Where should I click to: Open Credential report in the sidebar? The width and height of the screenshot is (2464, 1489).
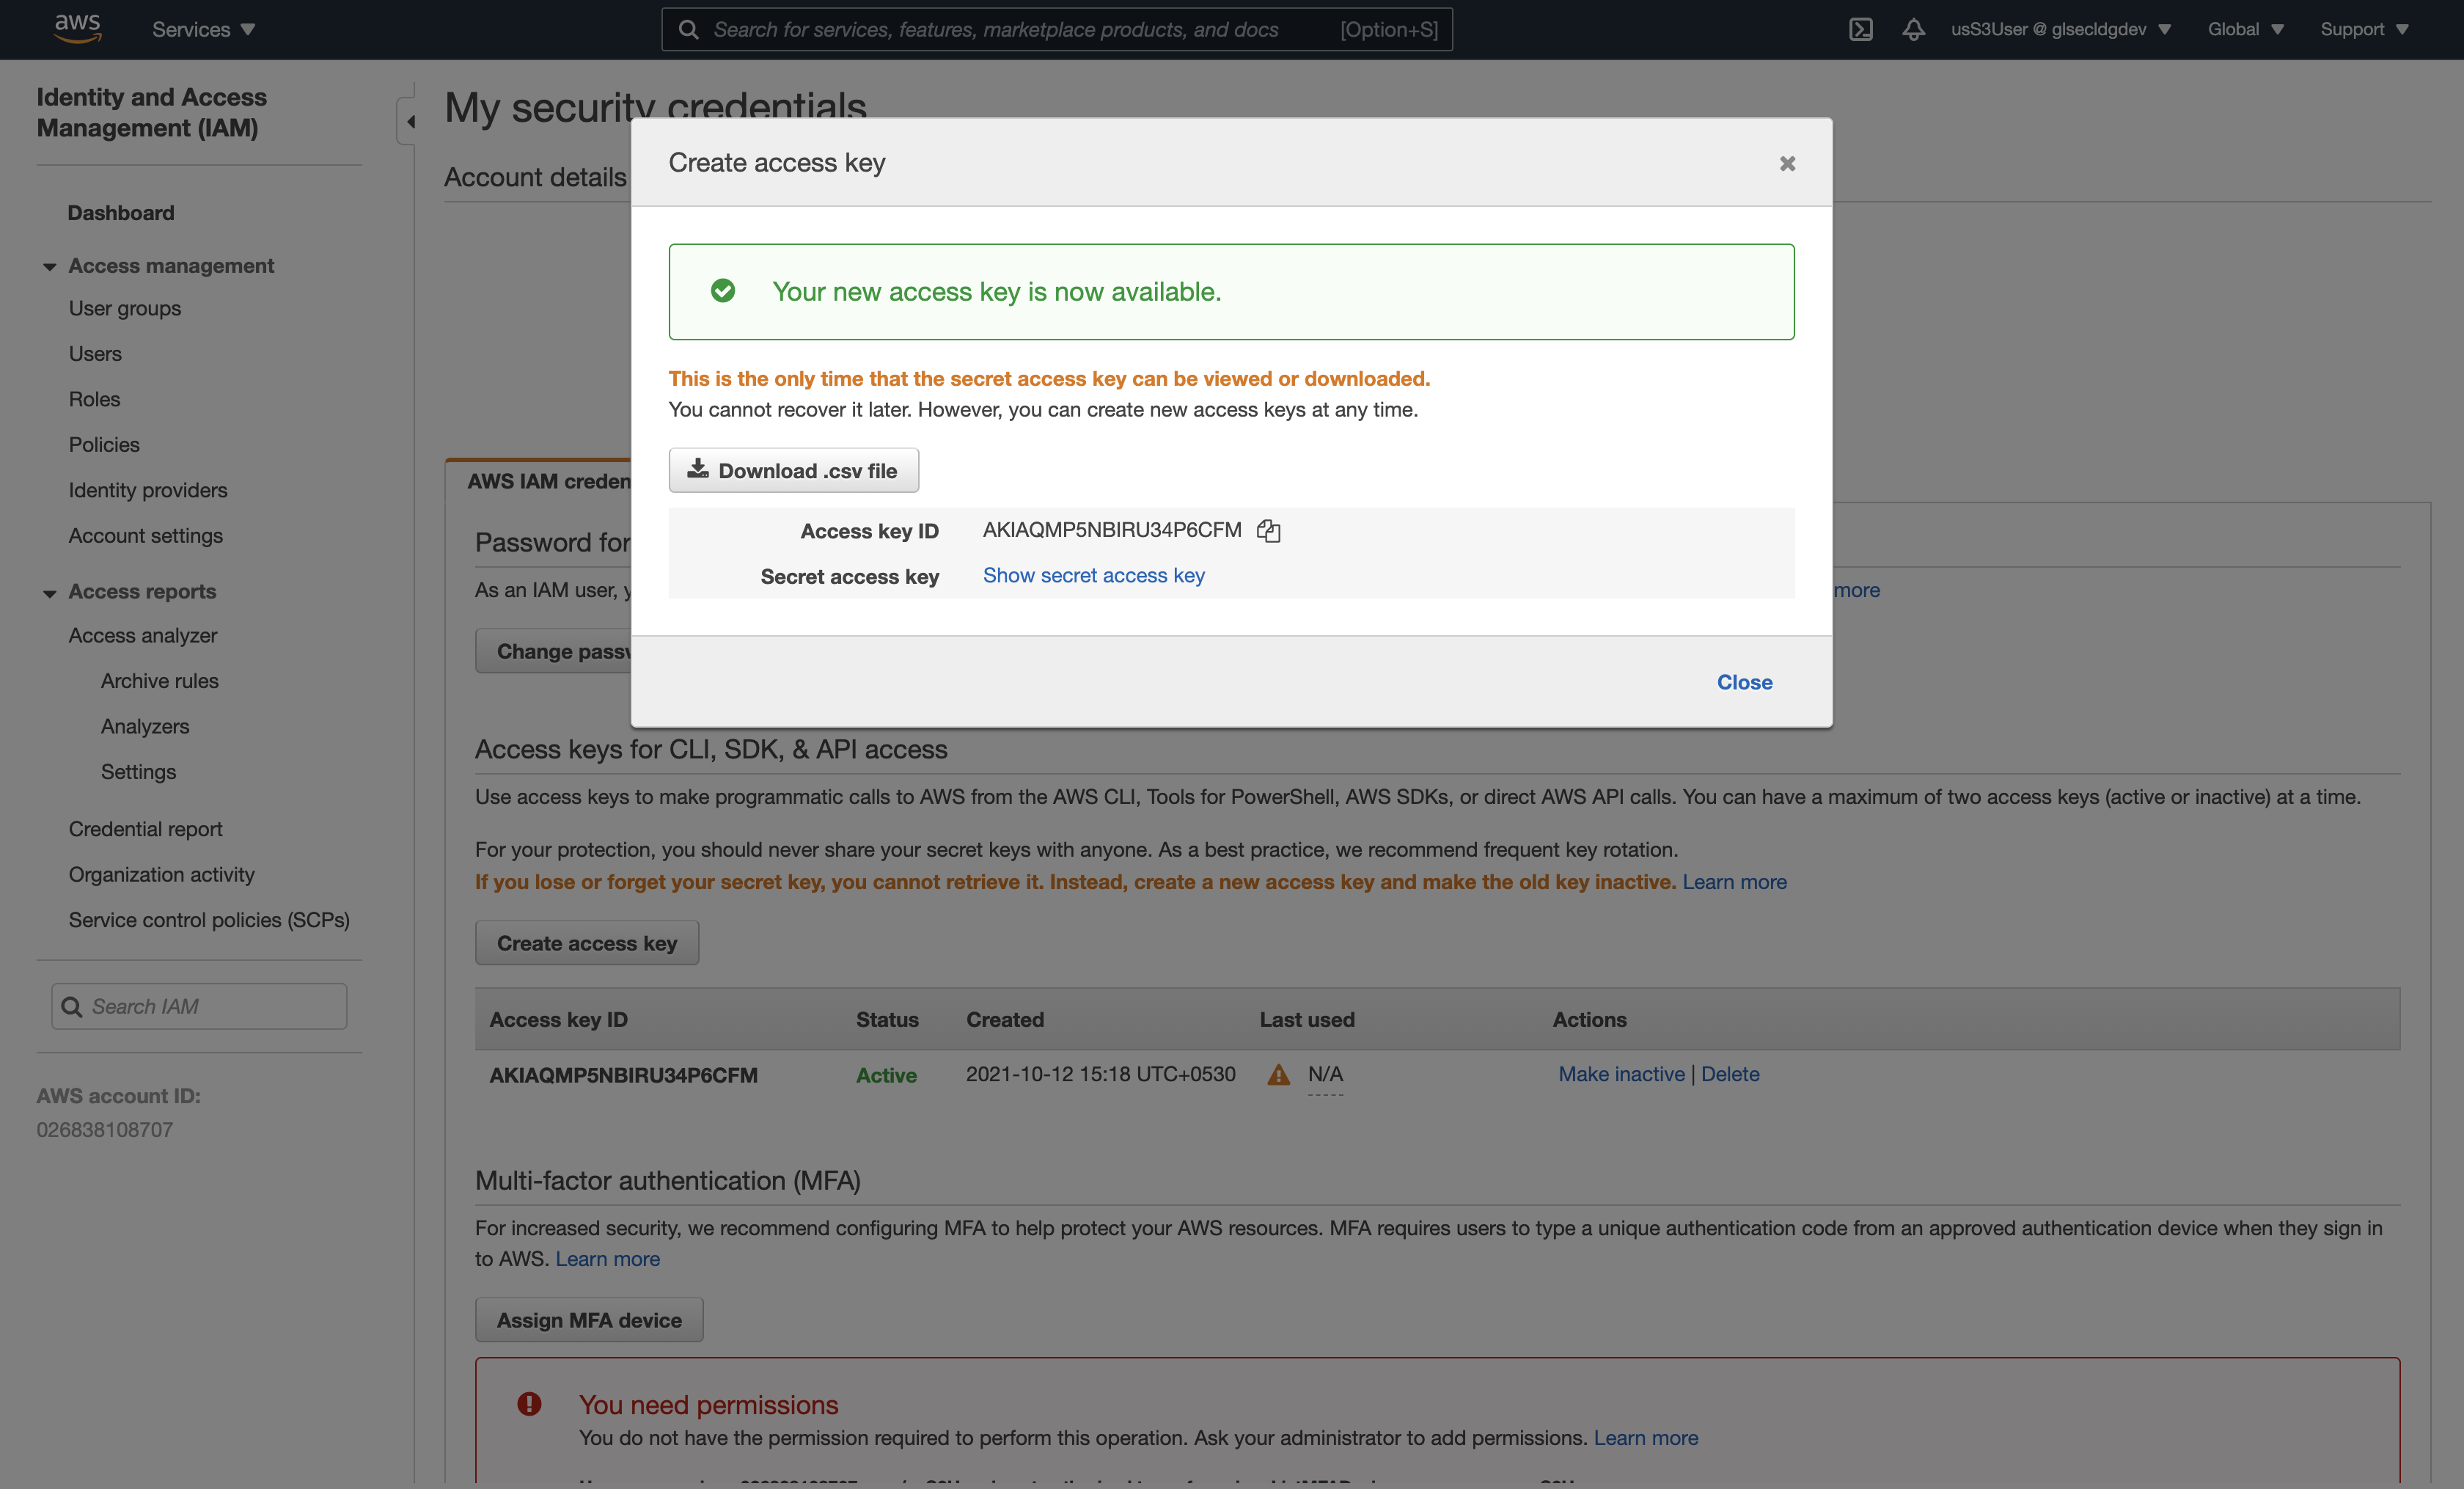tap(146, 829)
